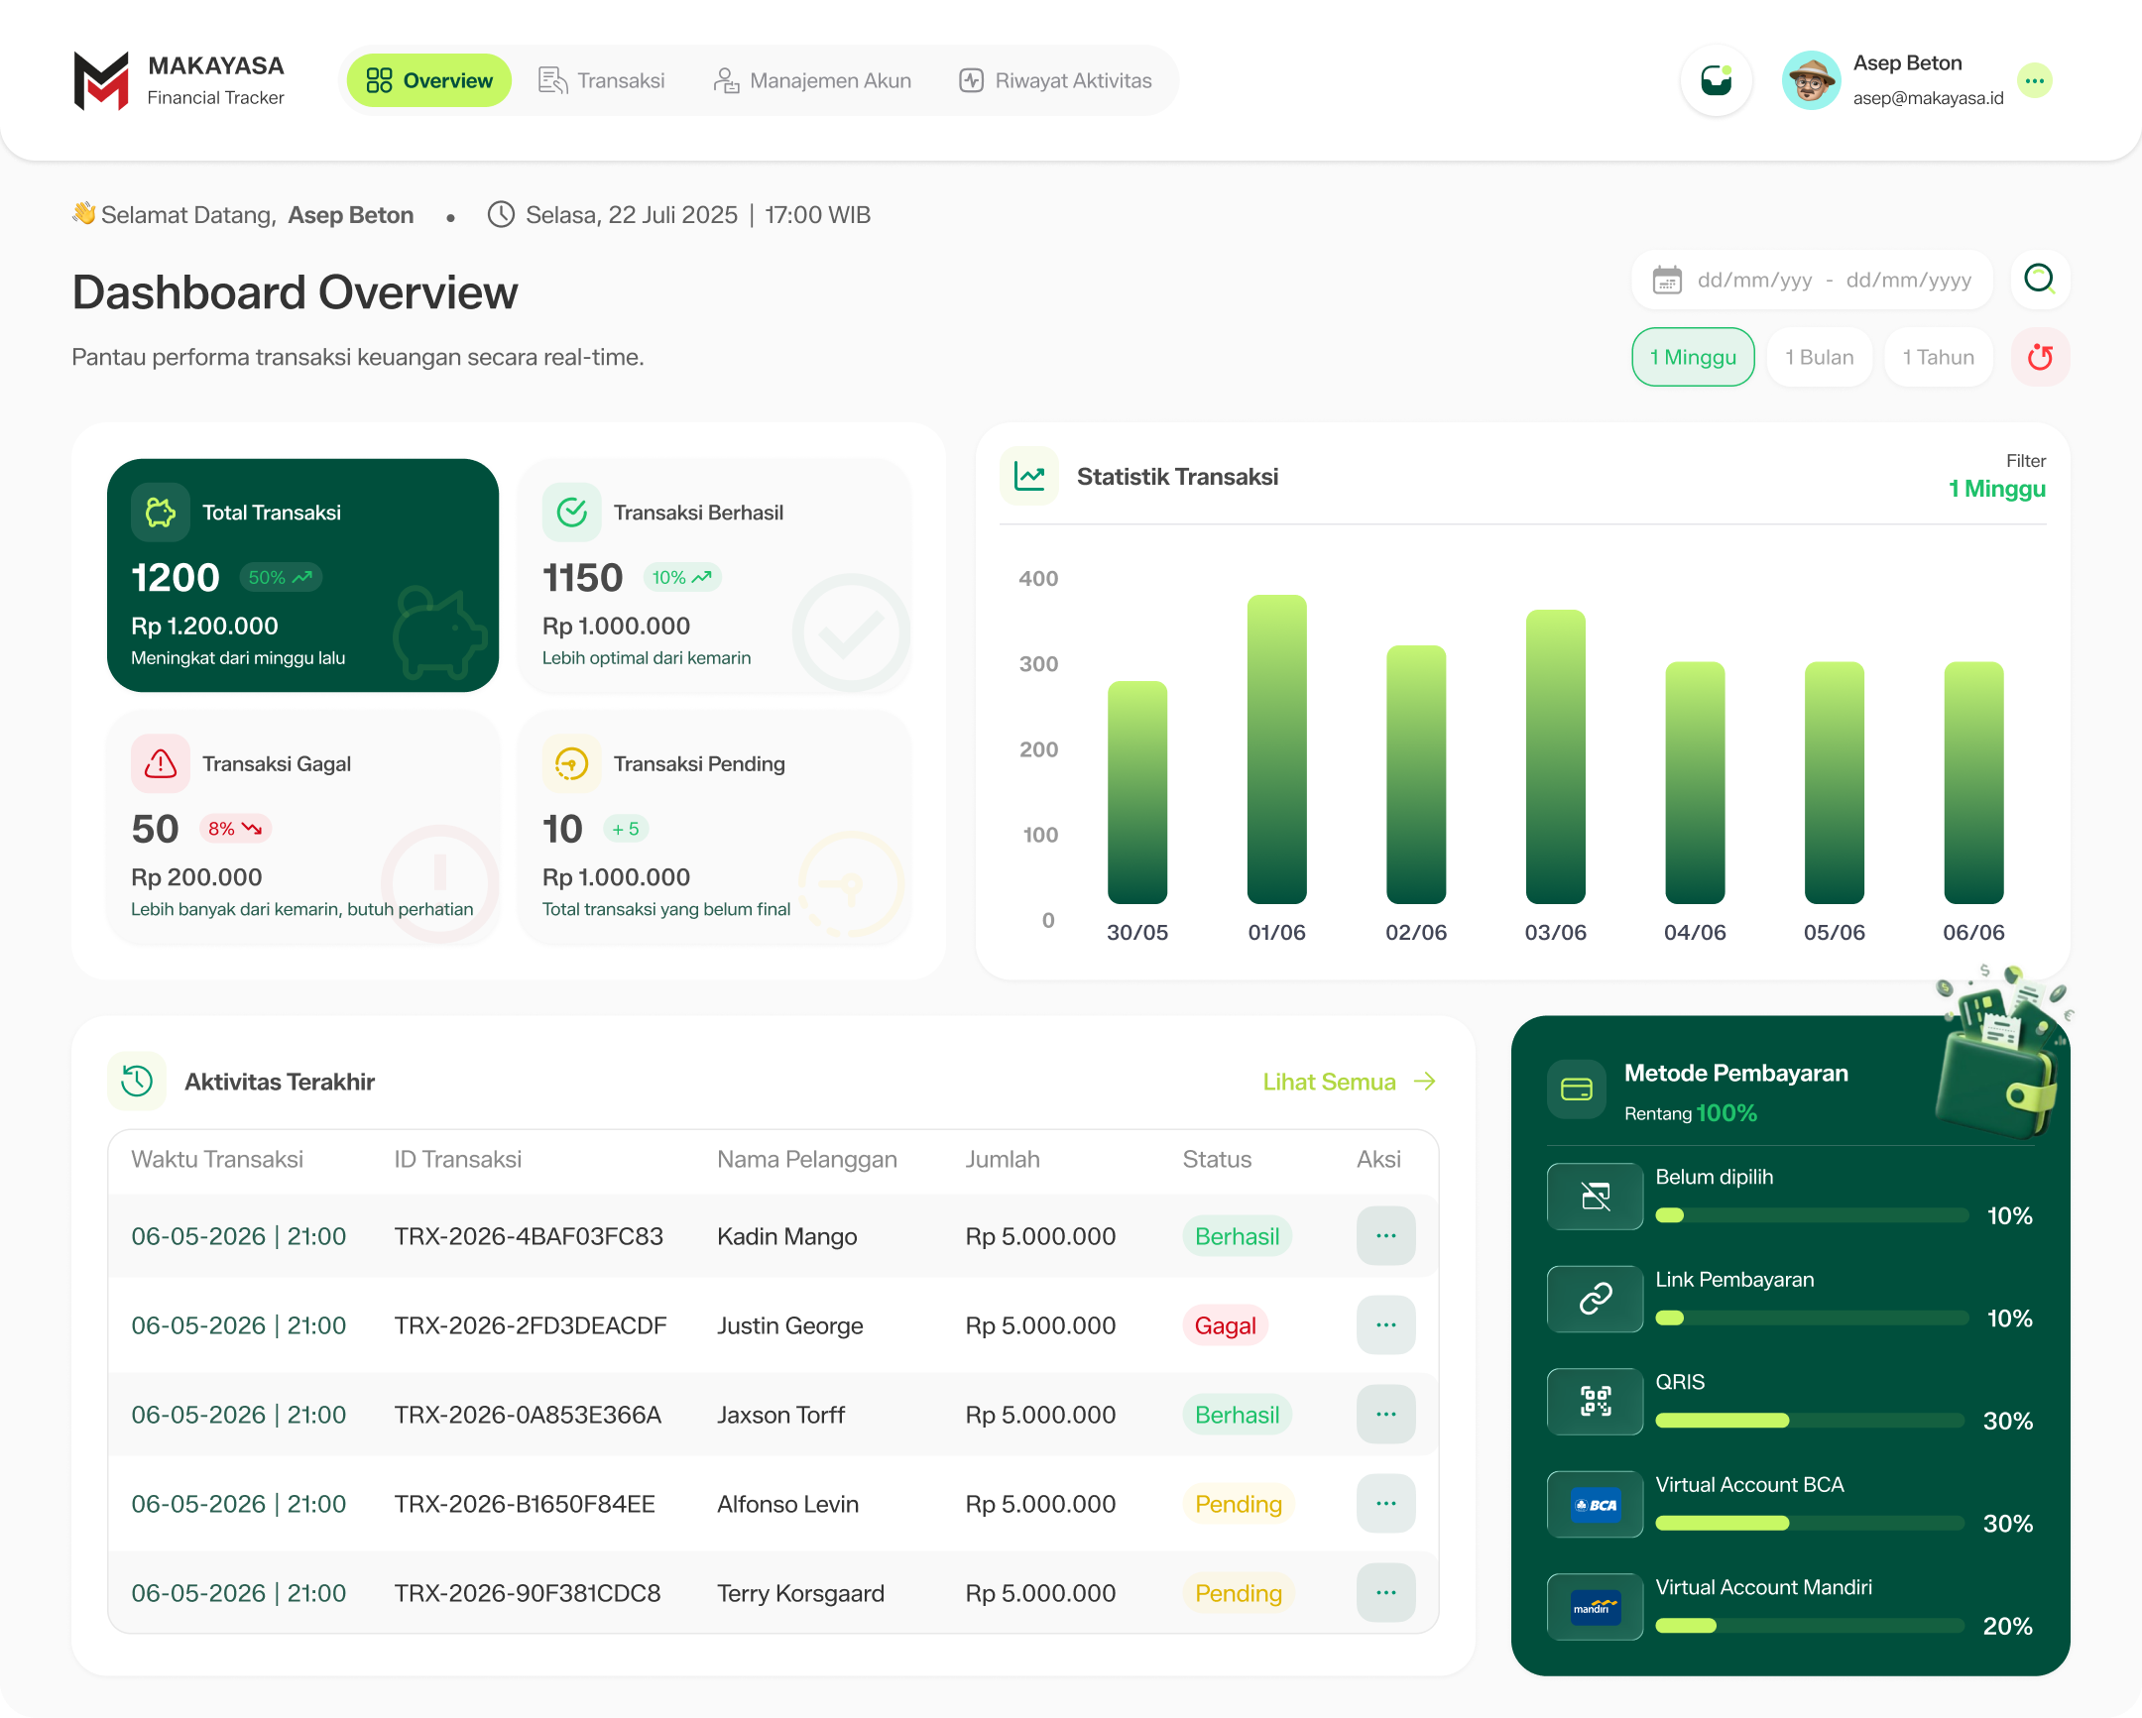
Task: Click the Transaksi Pending icon
Action: [x=571, y=763]
